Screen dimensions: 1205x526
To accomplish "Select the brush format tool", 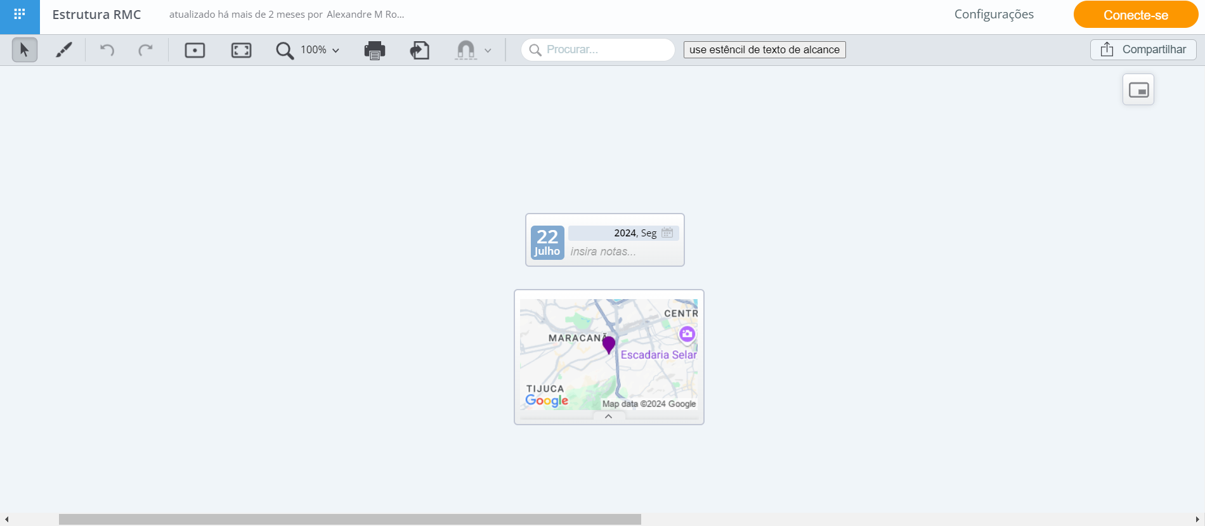I will [x=63, y=49].
